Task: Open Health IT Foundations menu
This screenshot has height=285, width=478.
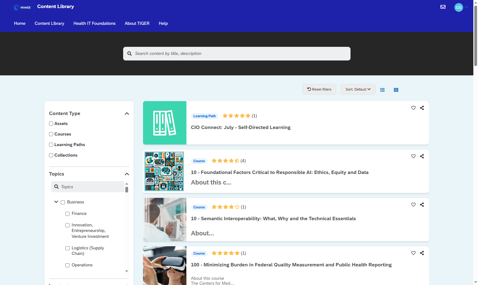Action: (x=94, y=24)
